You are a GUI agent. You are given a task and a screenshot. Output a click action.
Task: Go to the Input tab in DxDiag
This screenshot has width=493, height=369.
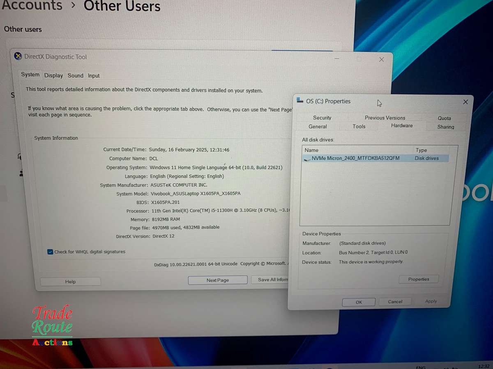pyautogui.click(x=94, y=75)
